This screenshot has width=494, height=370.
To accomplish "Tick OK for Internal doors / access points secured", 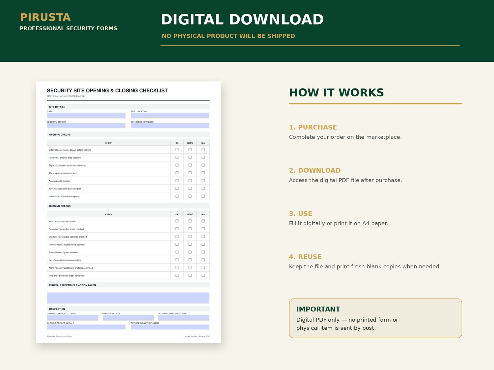I will 177,244.
